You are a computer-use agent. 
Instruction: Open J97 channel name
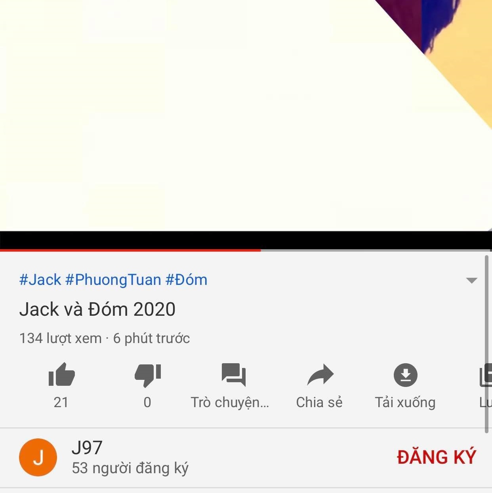(x=87, y=447)
